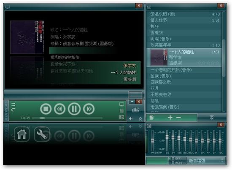This screenshot has width=232, height=170.
Task: Collapse the player with double-up chevron
Action: (x=140, y=119)
